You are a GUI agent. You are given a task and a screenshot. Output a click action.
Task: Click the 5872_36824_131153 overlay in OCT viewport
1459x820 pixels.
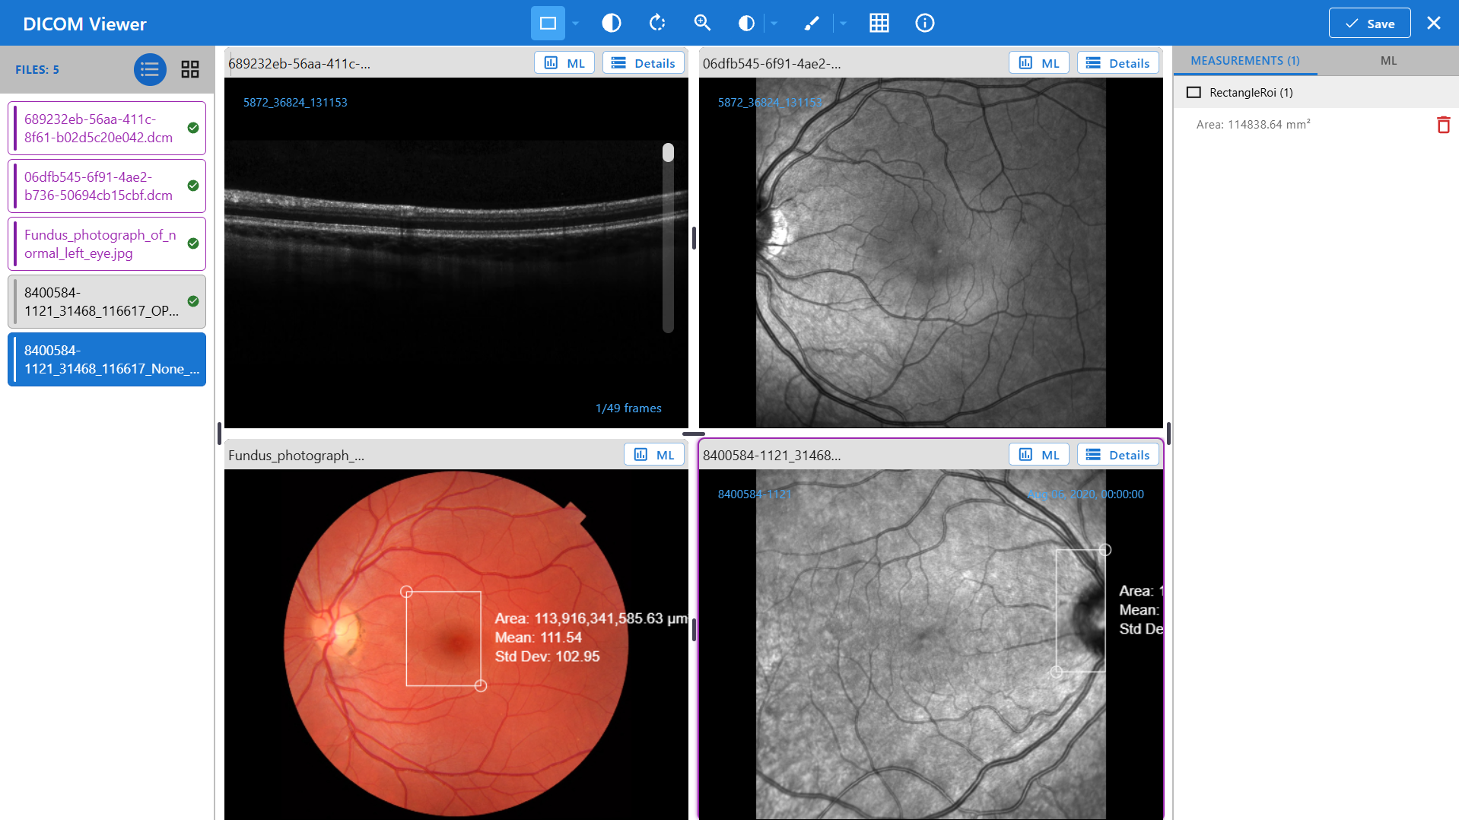click(295, 103)
